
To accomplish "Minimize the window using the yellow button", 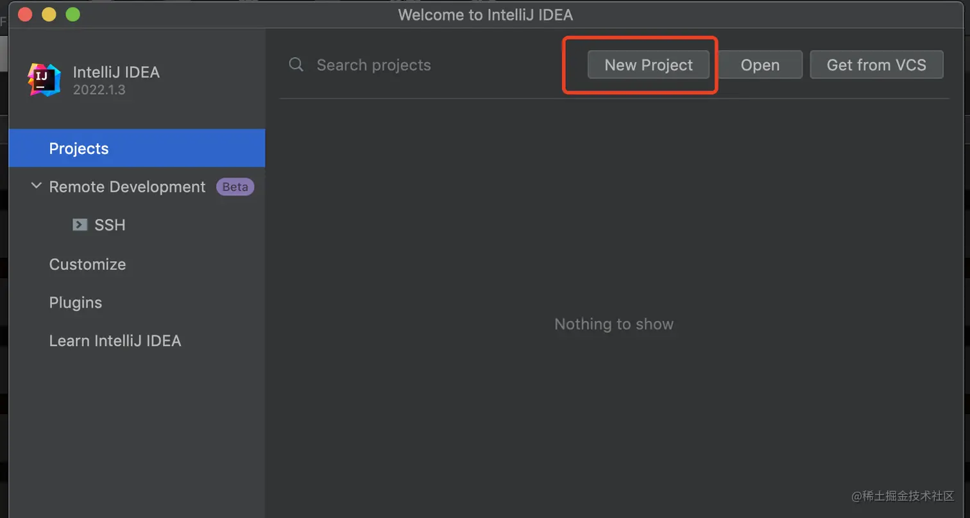I will [x=49, y=14].
